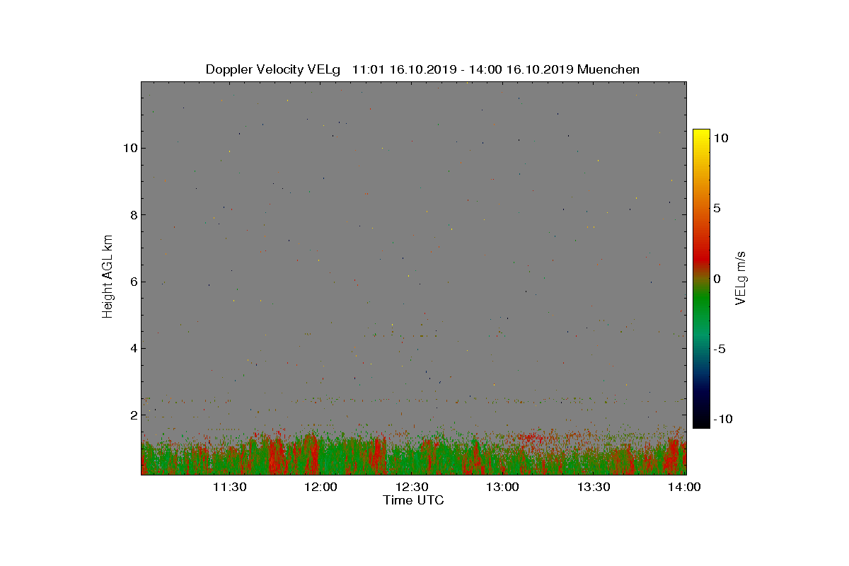Image resolution: width=849 pixels, height=566 pixels.
Task: Click the '12:30' time tick label
Action: 411,487
